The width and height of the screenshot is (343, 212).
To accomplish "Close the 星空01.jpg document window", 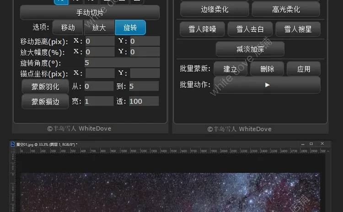I will (x=322, y=143).
